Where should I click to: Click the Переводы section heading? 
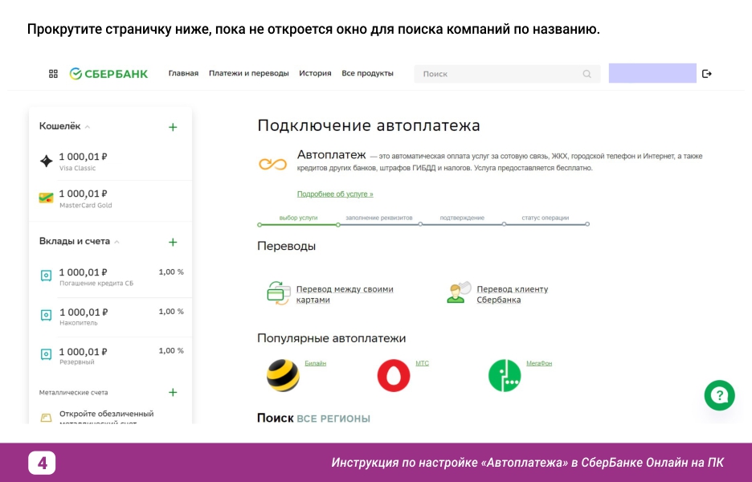286,246
